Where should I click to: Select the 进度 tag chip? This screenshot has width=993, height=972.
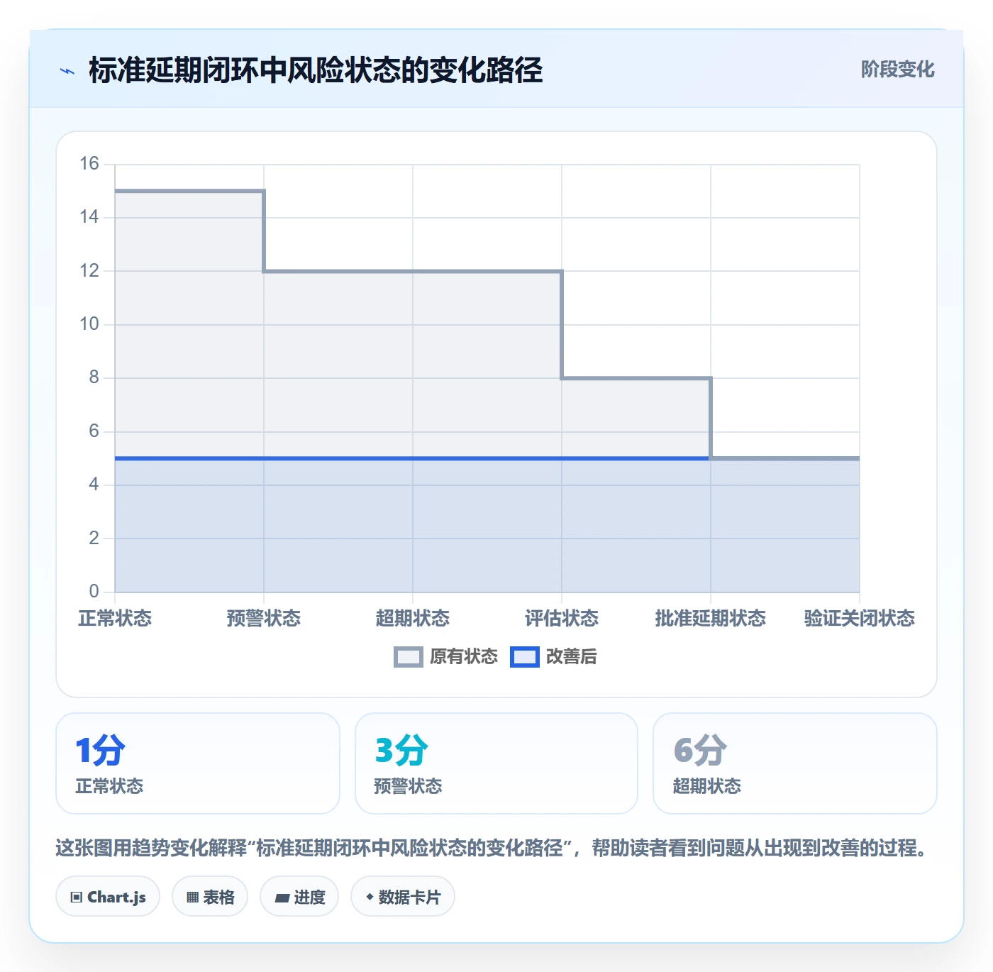[299, 897]
